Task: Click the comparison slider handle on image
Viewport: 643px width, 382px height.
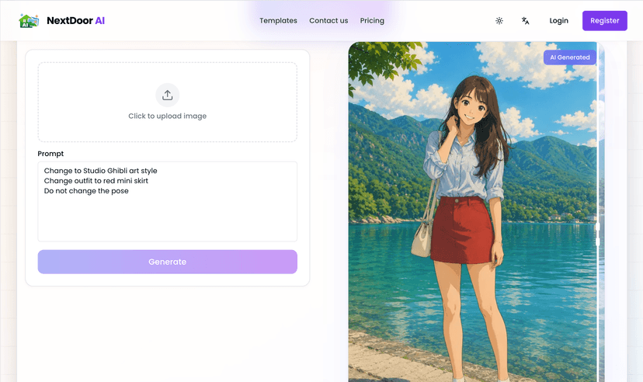Action: (597, 234)
